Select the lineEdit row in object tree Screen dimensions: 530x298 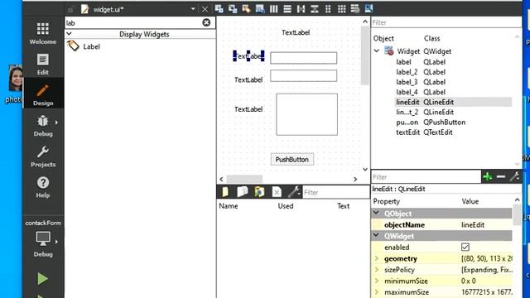tap(453, 102)
